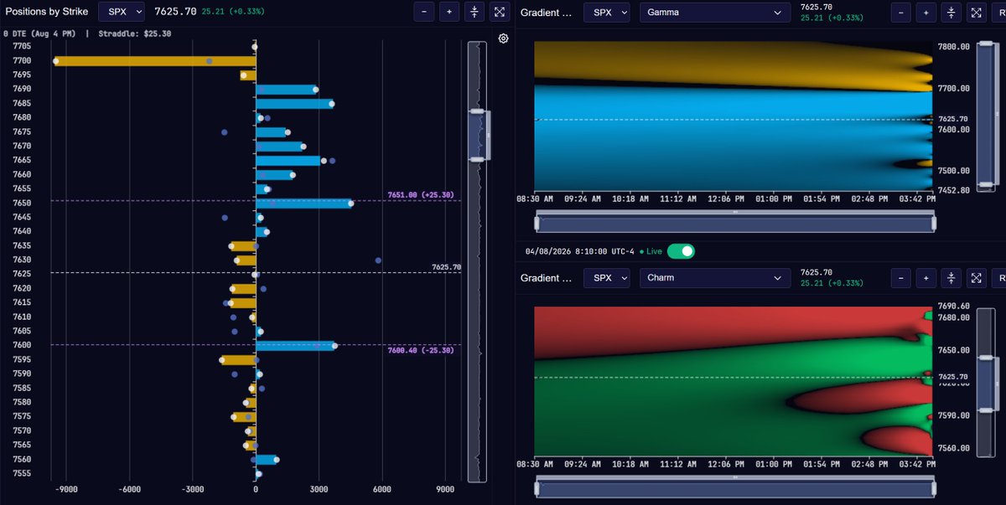Zoom in the Positions by Strike chart
Viewport: 1006px width, 505px height.
point(449,12)
